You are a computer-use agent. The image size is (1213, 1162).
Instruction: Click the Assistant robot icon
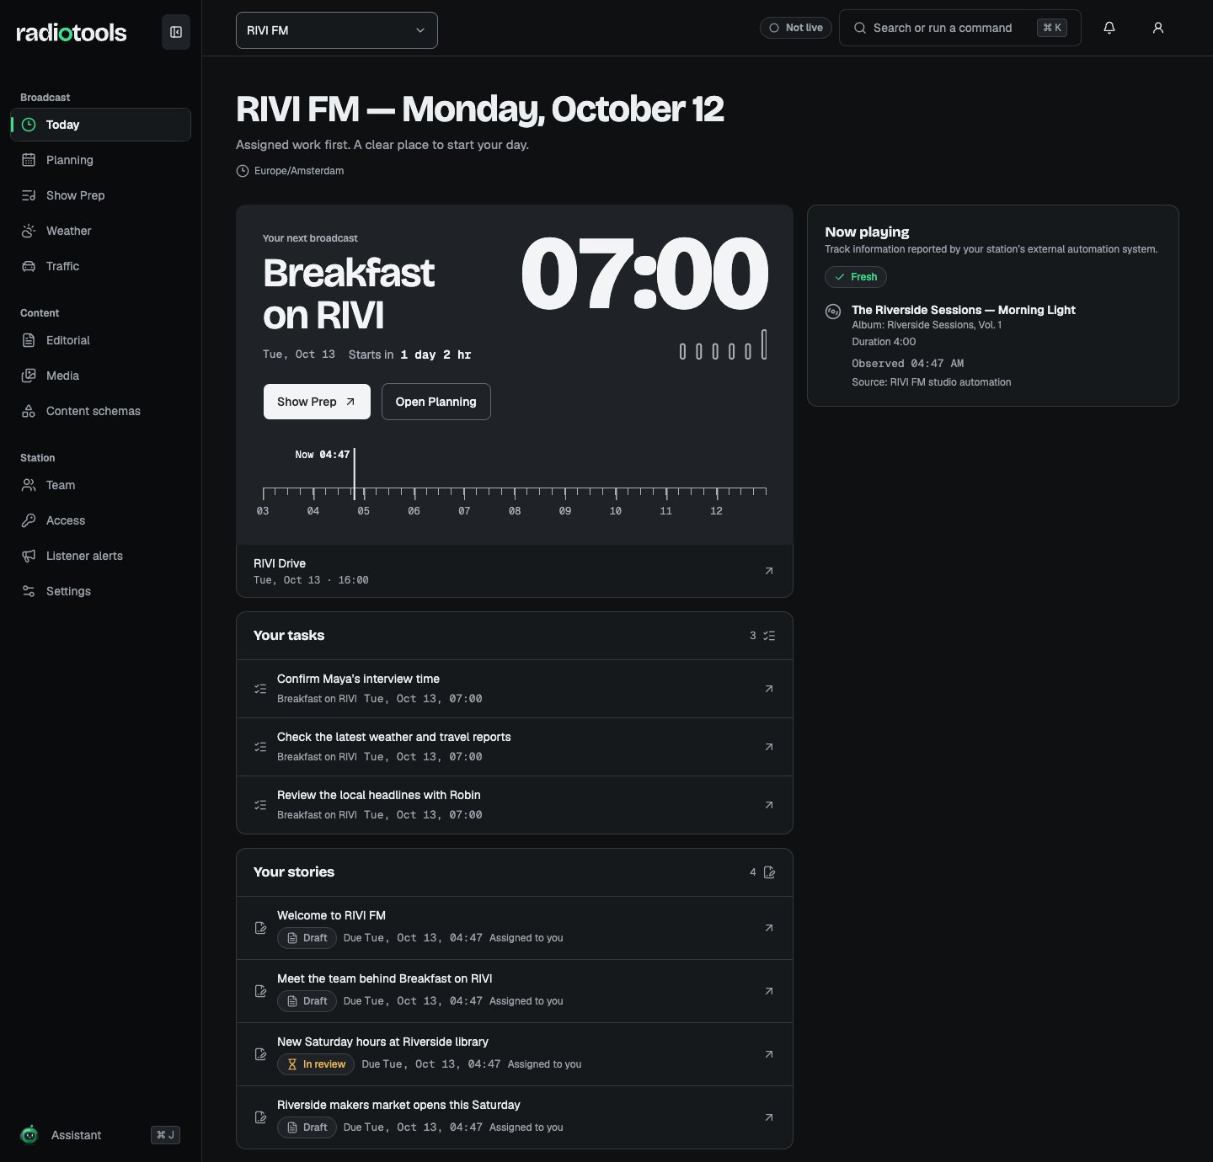coord(29,1135)
